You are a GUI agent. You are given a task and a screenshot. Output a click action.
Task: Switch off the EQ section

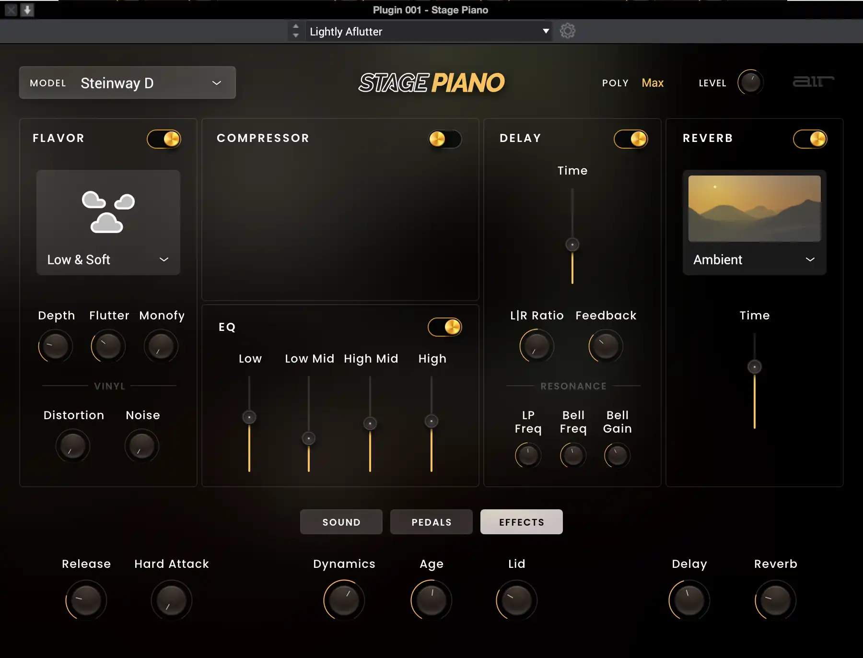coord(445,327)
